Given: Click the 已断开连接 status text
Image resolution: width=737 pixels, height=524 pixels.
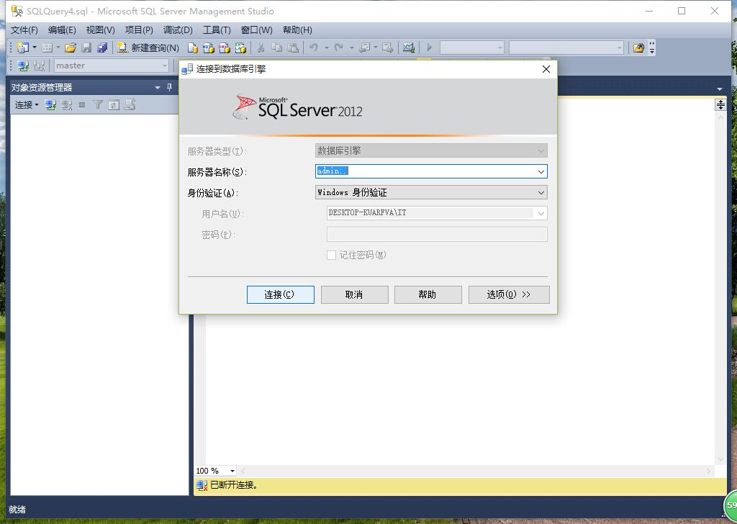Looking at the screenshot, I should point(234,485).
